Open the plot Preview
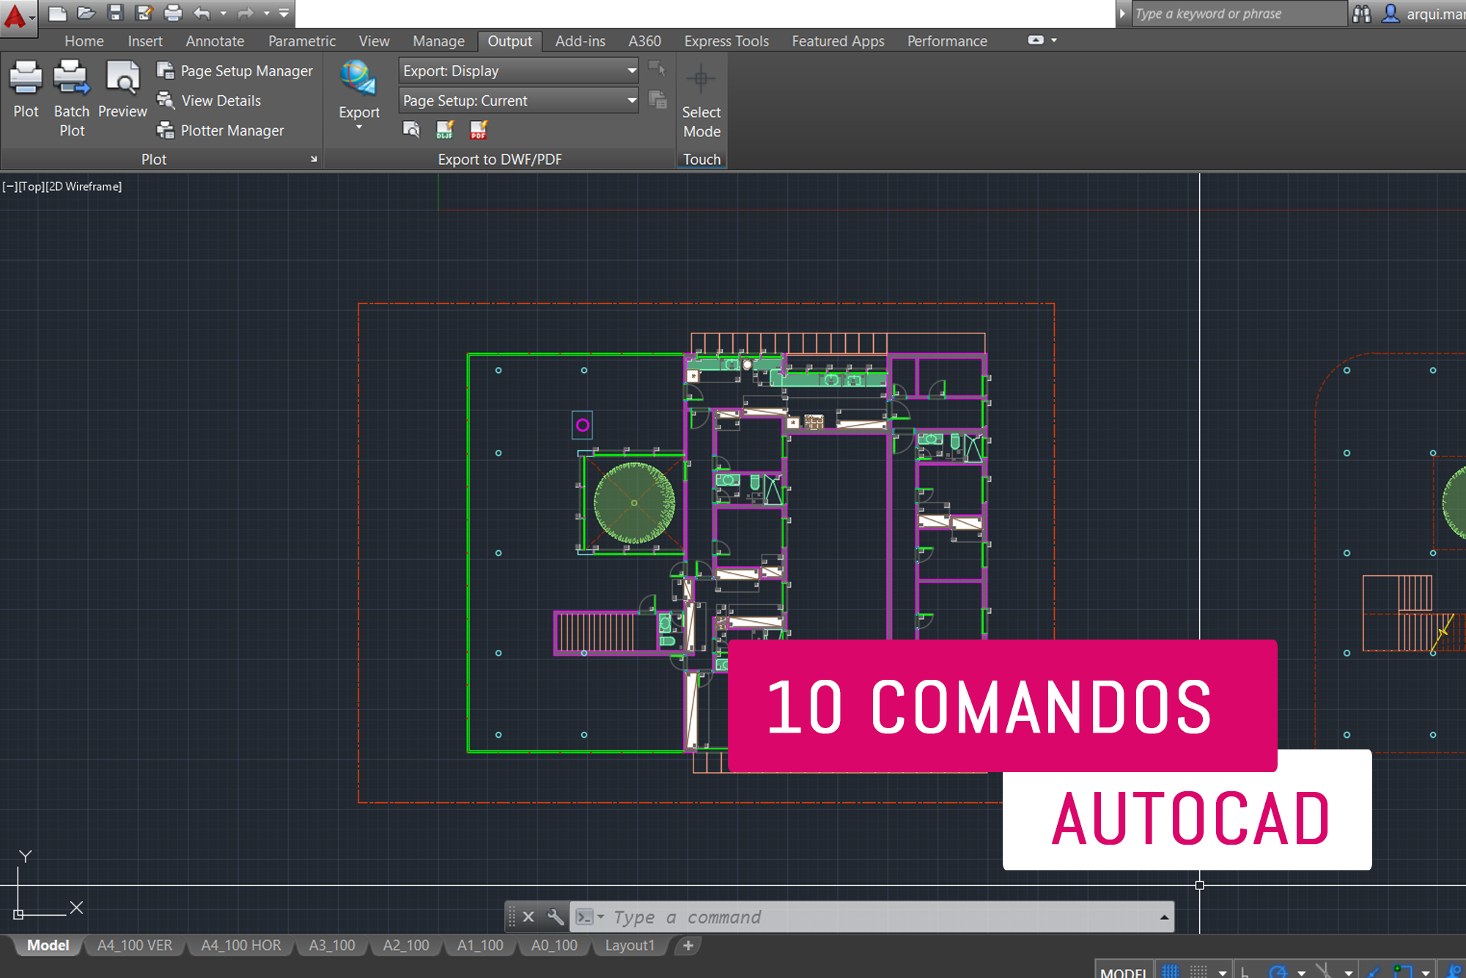Viewport: 1466px width, 978px height. (122, 89)
